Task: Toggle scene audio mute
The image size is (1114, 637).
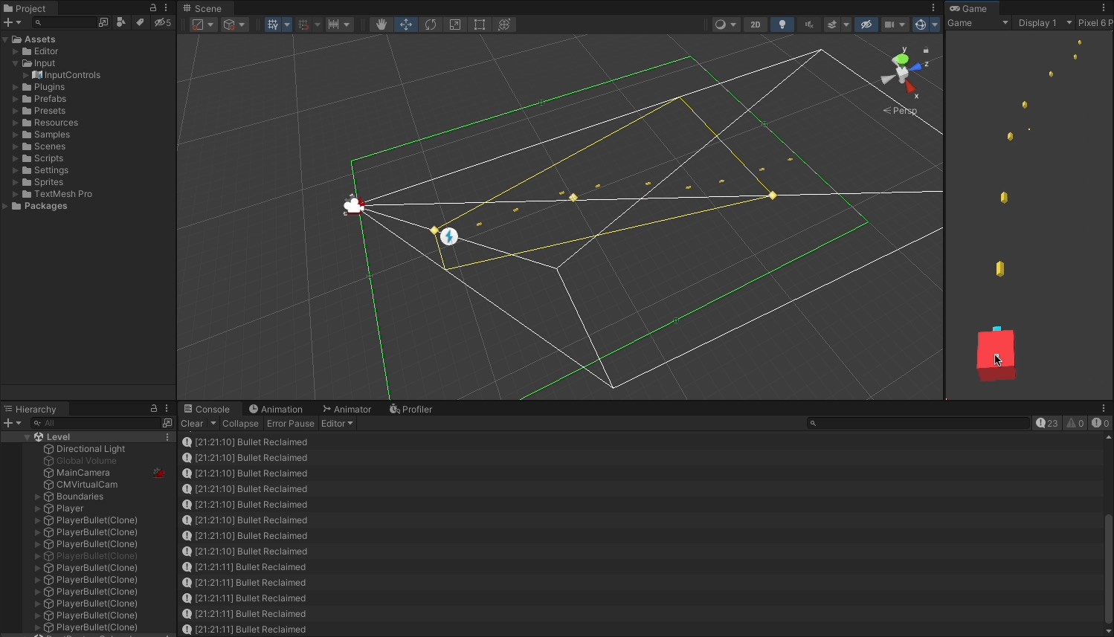Action: (x=809, y=25)
